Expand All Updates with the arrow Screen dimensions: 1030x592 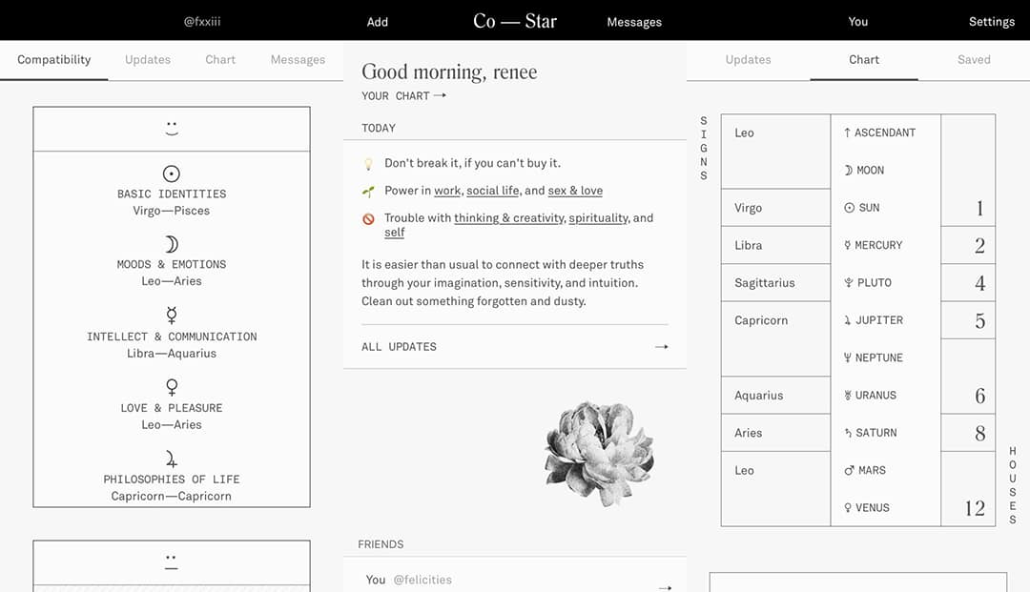[x=661, y=347]
